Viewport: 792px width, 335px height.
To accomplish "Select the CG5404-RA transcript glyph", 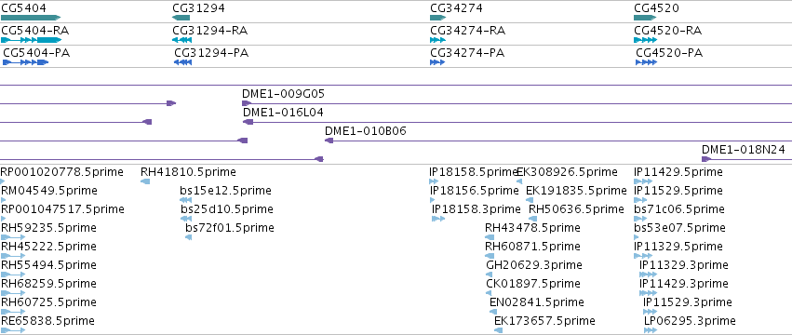I will 31,40.
